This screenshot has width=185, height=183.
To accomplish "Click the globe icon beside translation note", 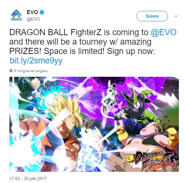I will (11, 71).
